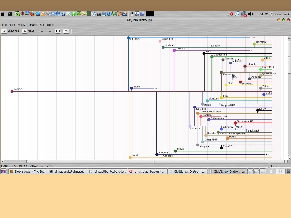Screen dimensions: 291x218
Task: Click the green square launcher after terminal
Action: [17, 14]
